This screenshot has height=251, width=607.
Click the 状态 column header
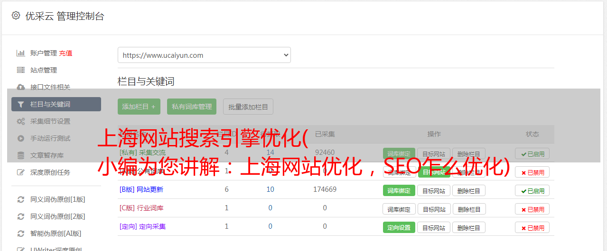532,134
